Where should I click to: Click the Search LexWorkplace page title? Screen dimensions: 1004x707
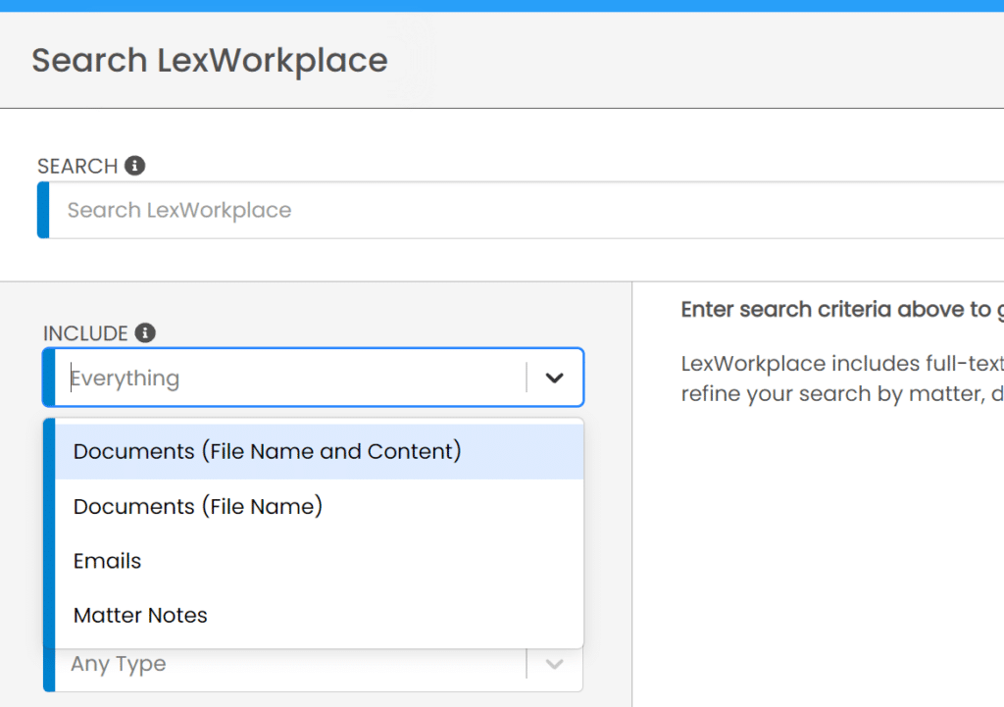pos(209,60)
